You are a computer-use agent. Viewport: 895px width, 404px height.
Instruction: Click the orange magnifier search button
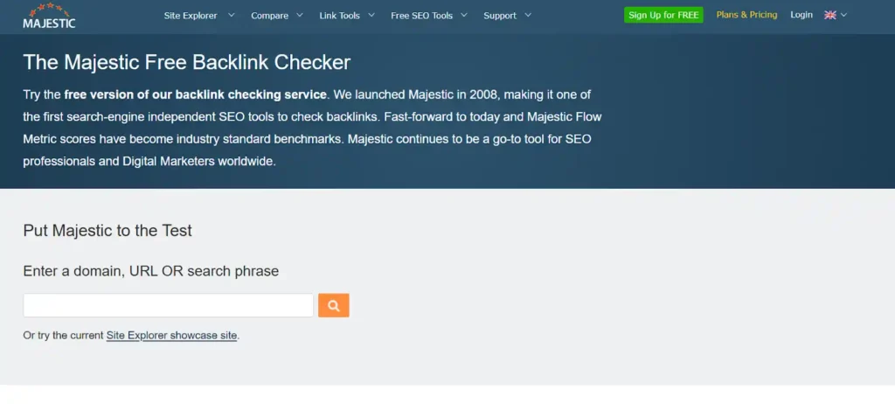333,305
